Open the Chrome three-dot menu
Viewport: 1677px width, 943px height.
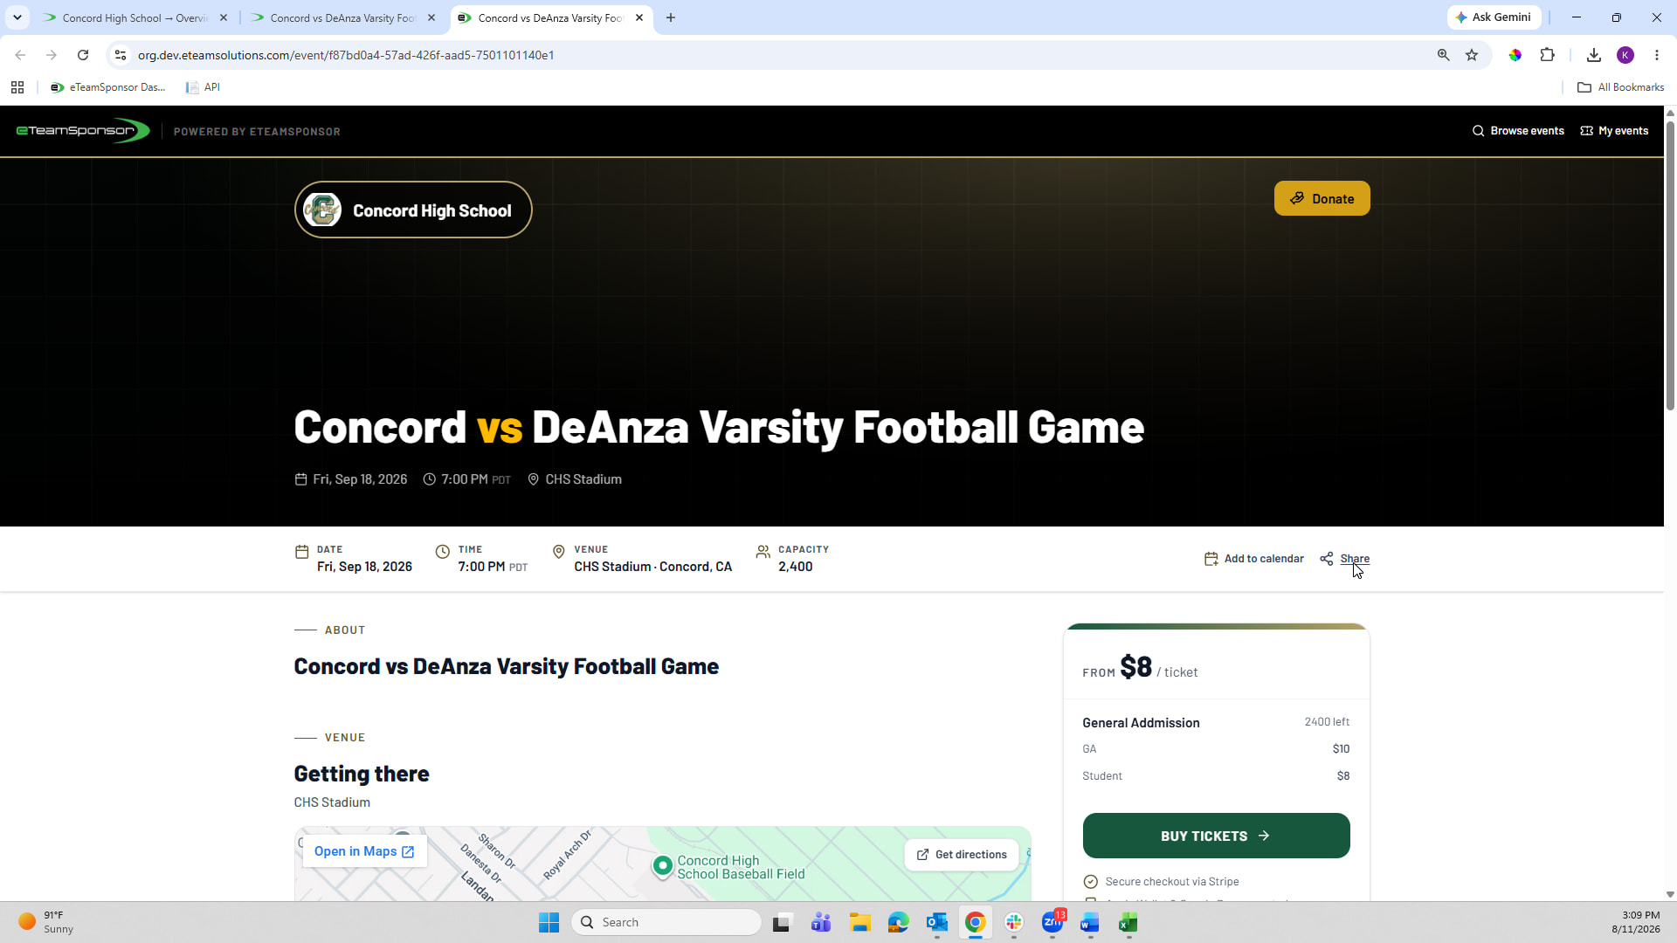point(1657,55)
